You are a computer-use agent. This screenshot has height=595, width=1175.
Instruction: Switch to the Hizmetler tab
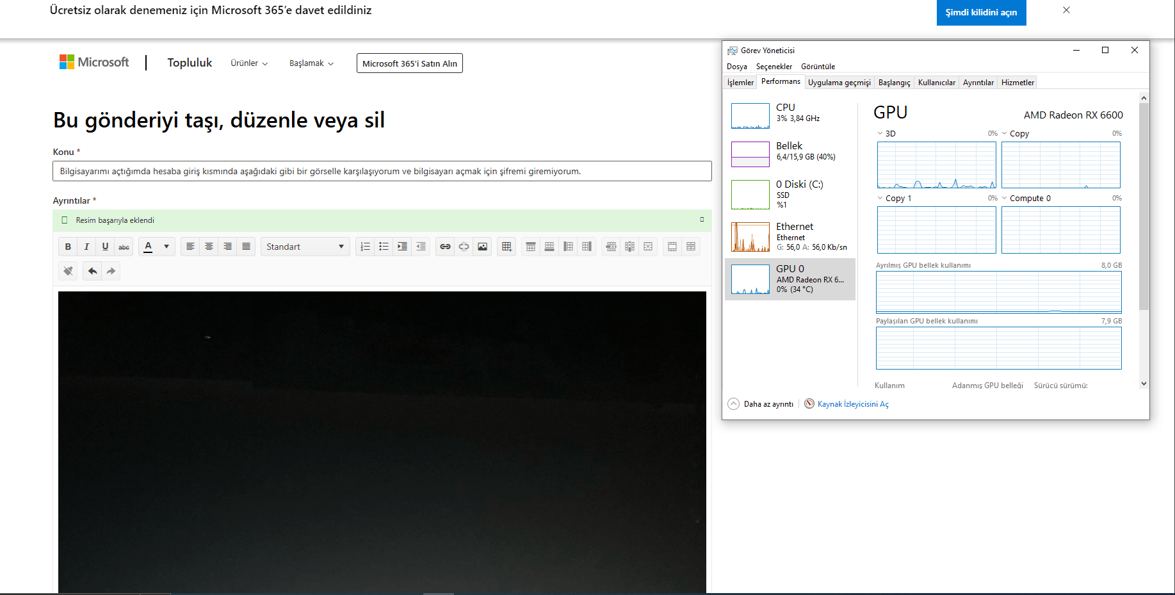tap(1017, 83)
